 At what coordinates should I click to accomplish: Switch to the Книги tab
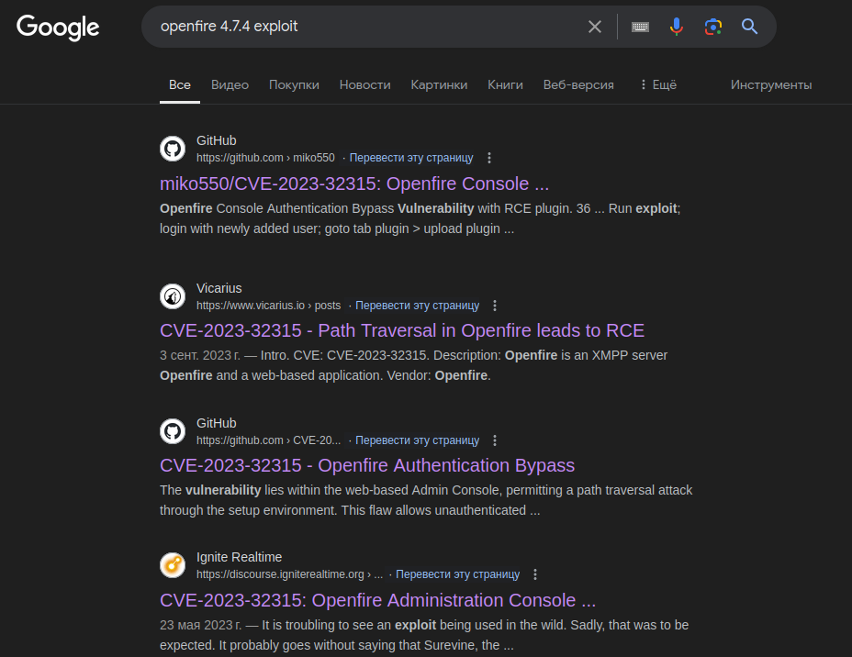click(505, 84)
